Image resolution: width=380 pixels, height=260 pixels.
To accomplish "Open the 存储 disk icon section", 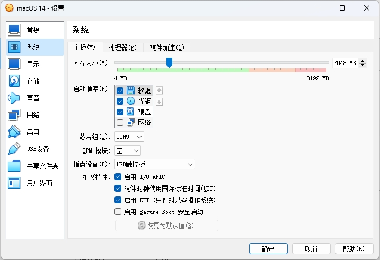I will pos(14,81).
